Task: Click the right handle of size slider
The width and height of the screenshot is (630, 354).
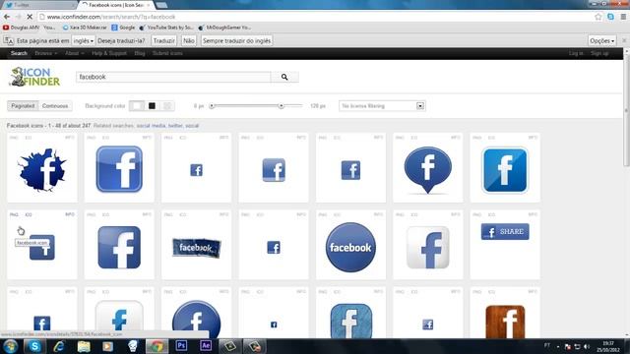Action: 282,106
